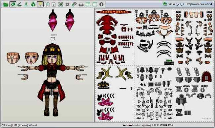Open the info about icon

tap(101, 4)
